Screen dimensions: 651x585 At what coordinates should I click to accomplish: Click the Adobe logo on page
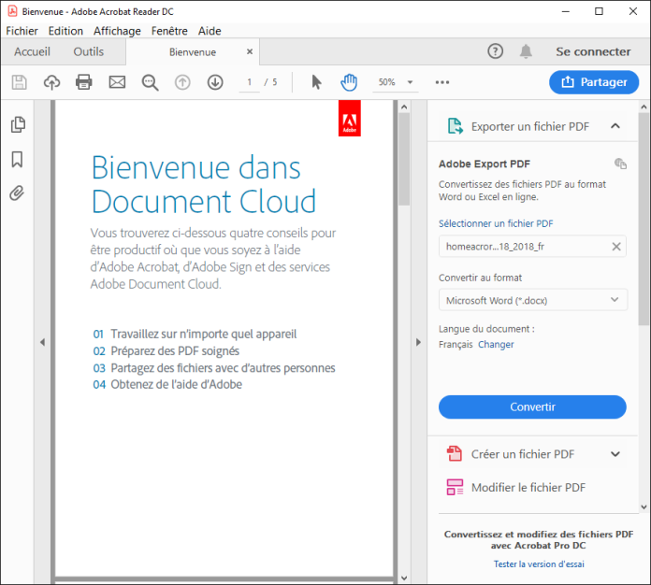pos(350,119)
